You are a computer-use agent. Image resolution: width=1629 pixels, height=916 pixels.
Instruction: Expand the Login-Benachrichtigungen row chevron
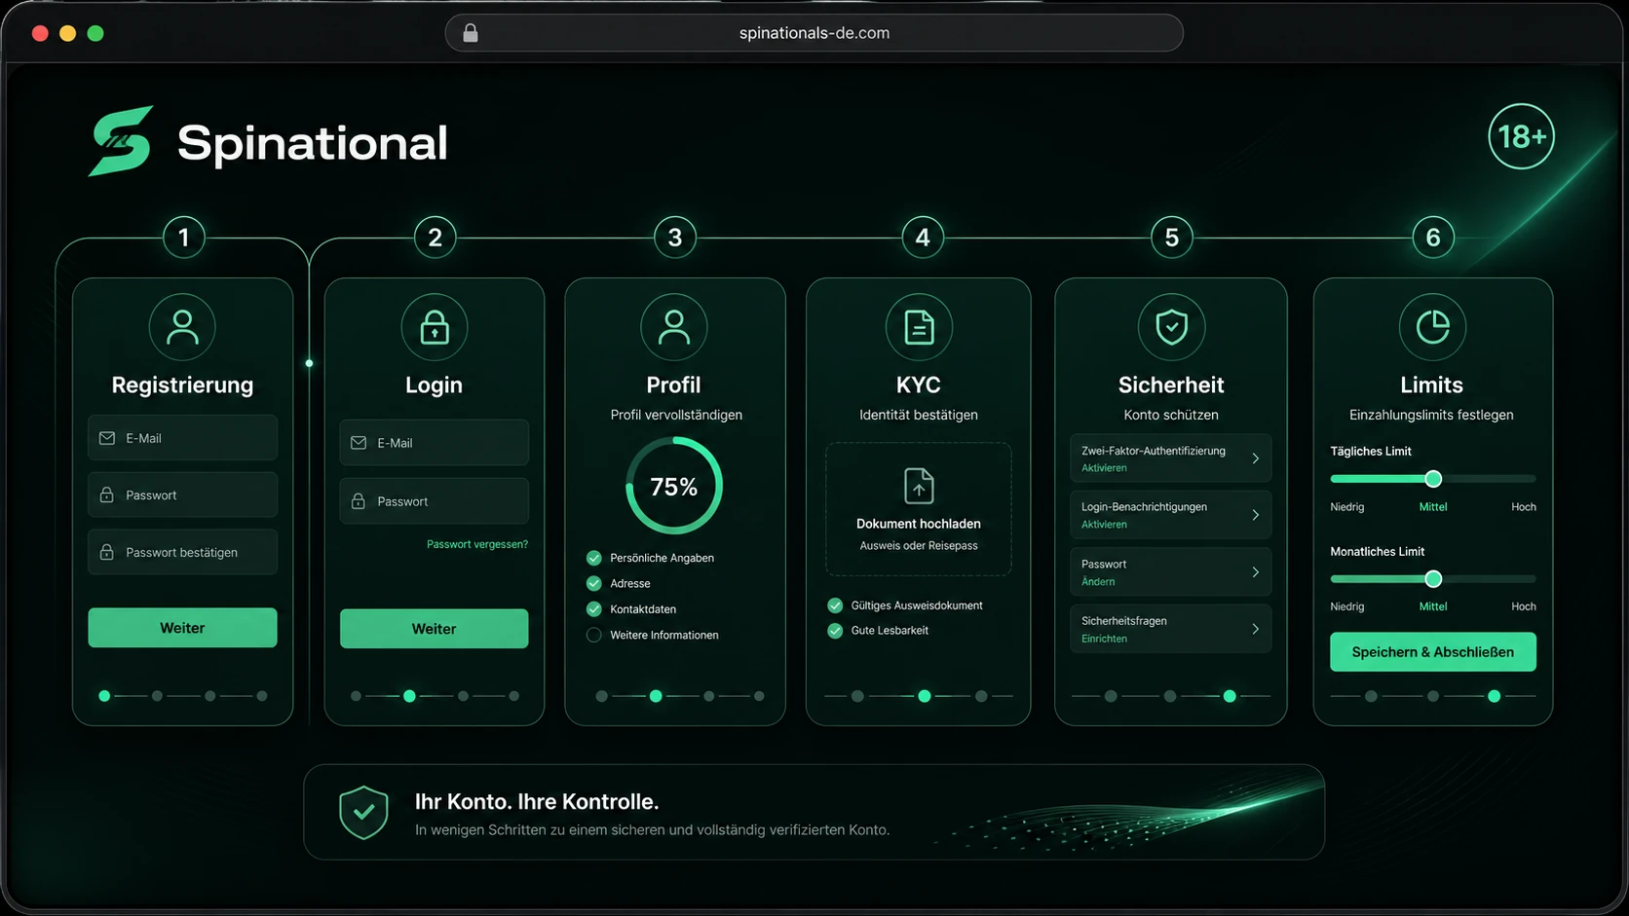coord(1255,515)
